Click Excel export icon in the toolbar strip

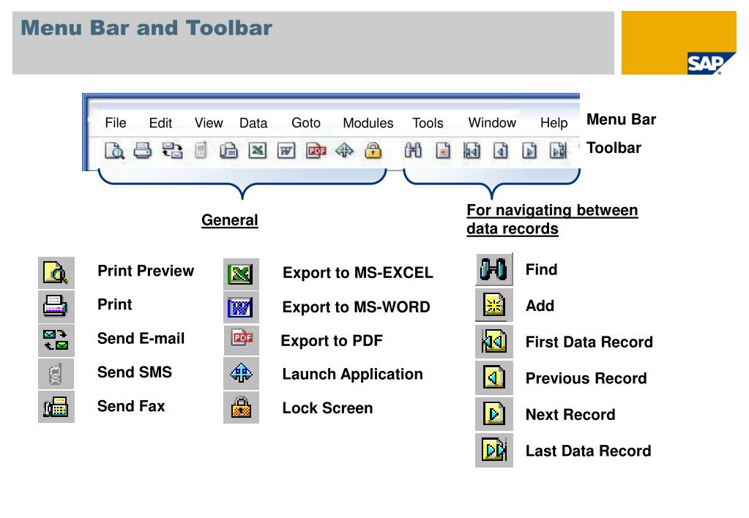point(258,151)
